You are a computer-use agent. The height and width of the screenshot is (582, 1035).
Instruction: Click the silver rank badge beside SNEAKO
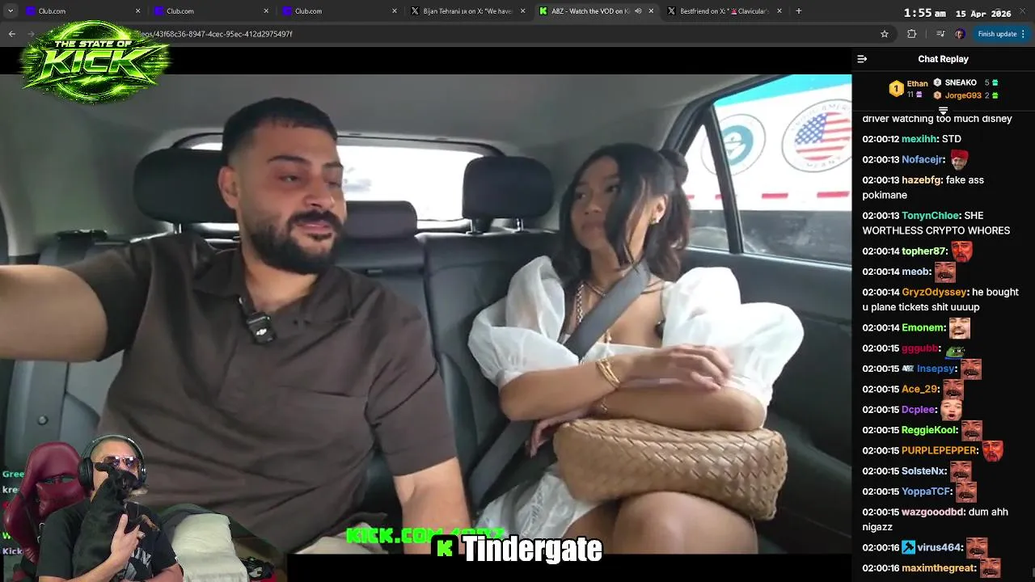(x=937, y=82)
